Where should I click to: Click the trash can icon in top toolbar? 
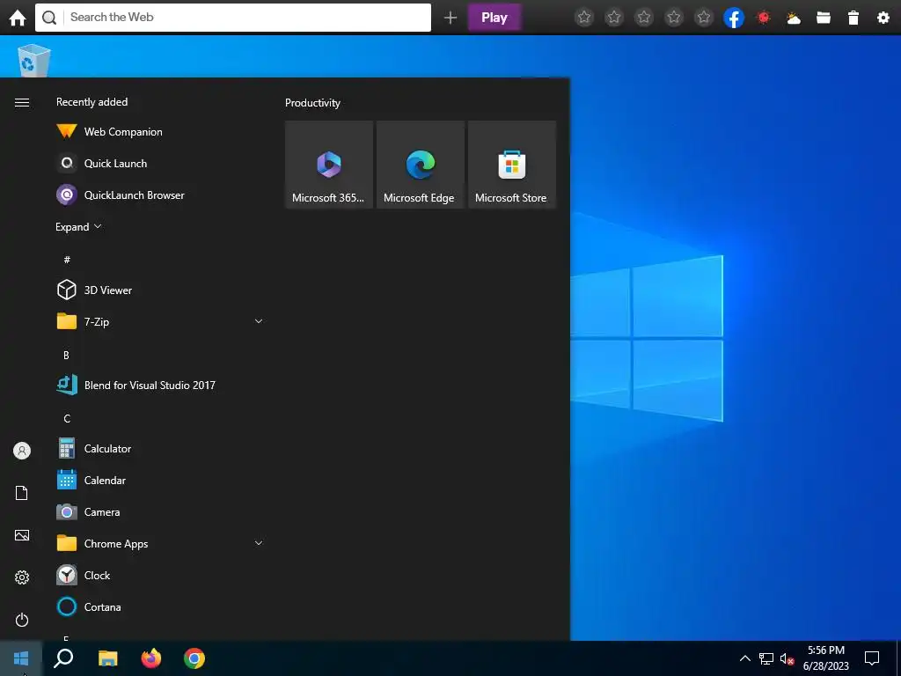tap(853, 18)
